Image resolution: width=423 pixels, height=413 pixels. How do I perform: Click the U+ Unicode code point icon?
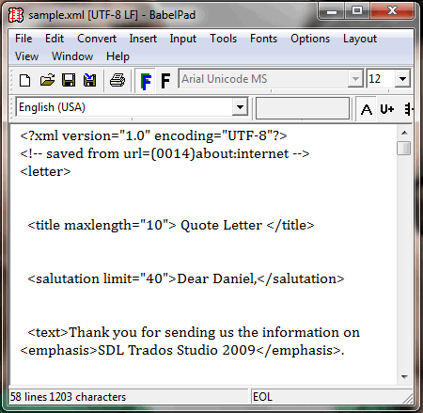(x=387, y=109)
